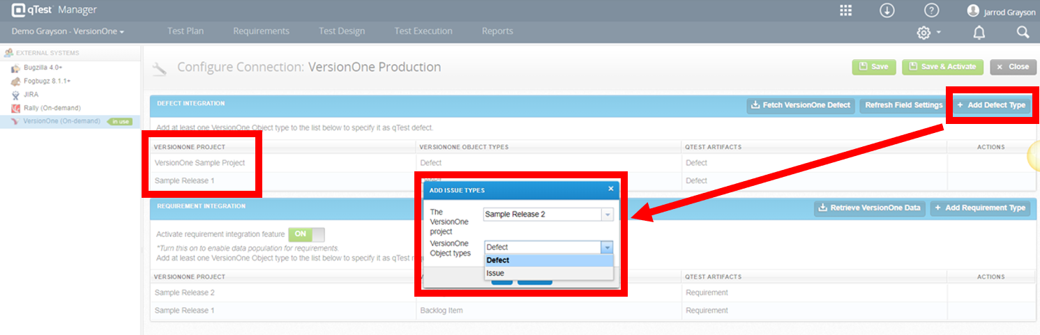Screen dimensions: 1040x335
Task: Open the apps grid launcher icon
Action: pyautogui.click(x=845, y=10)
